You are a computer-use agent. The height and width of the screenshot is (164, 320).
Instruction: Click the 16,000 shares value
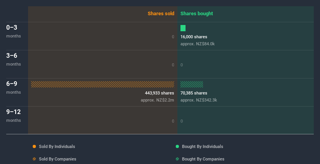click(x=194, y=37)
